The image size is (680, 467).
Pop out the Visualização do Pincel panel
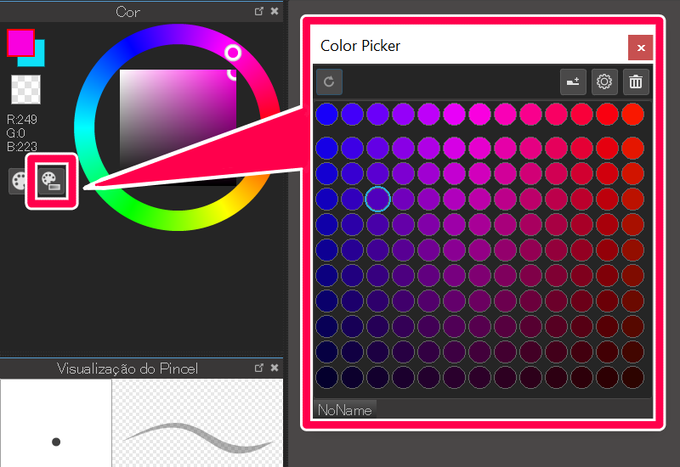pyautogui.click(x=259, y=368)
